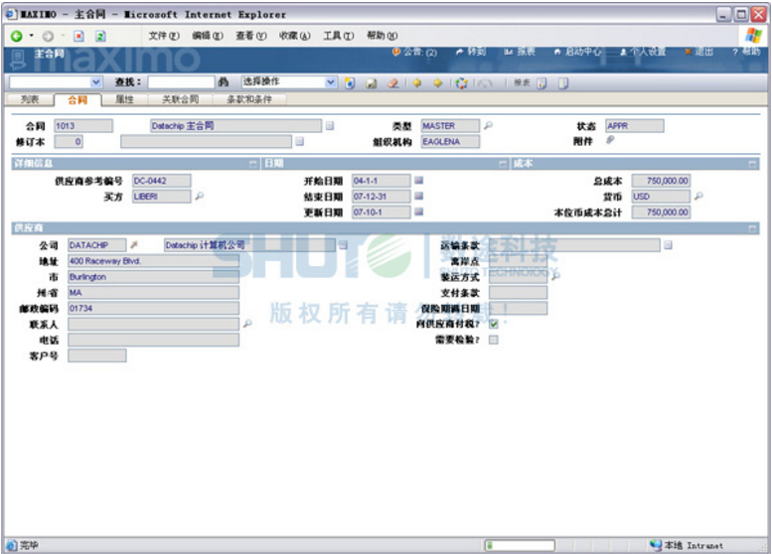772x554 pixels.
Task: Go to next record with the right arrow
Action: (x=438, y=83)
